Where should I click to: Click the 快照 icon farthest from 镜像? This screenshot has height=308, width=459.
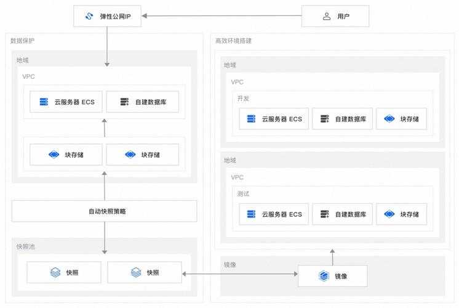point(55,272)
